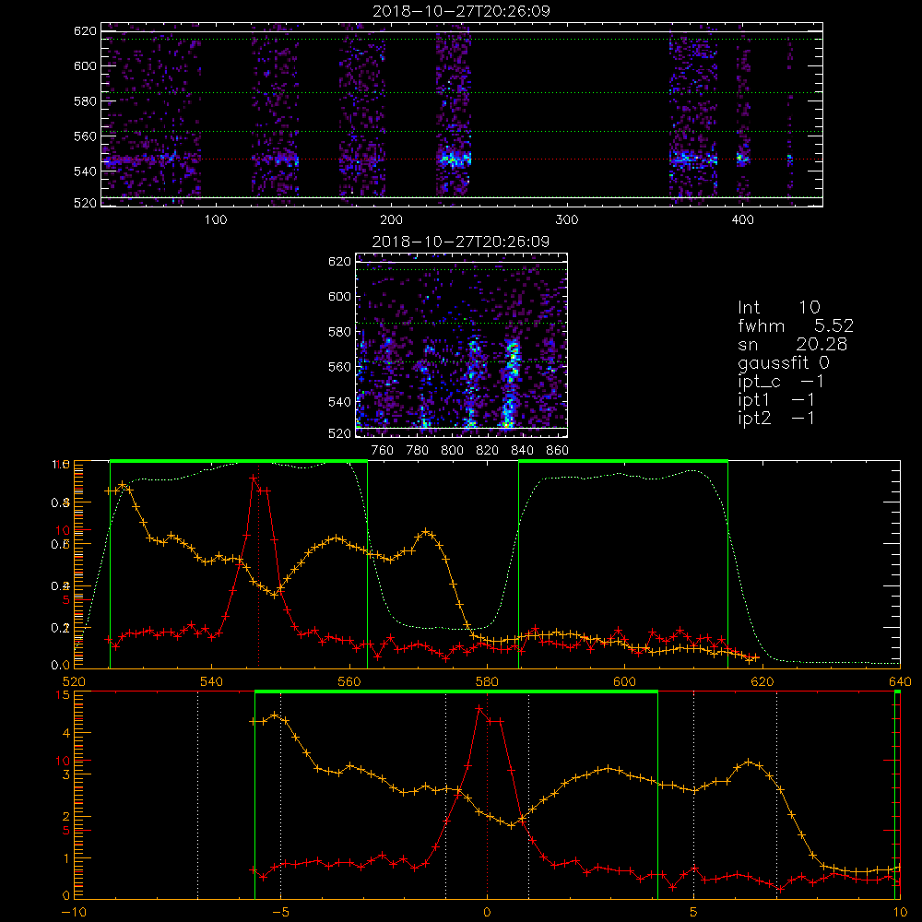
Task: Click the thick green bar atop bottom plot
Action: (456, 691)
